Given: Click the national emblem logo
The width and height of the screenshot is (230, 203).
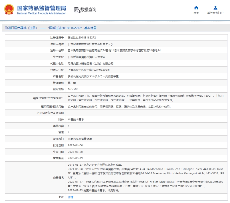Looking at the screenshot, I should (9, 10).
